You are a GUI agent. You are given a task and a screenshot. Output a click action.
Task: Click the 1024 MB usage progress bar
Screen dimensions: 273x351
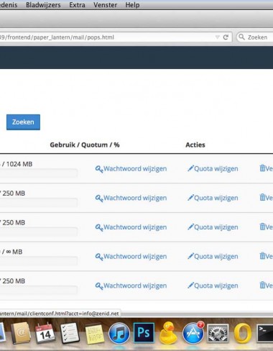(x=39, y=173)
